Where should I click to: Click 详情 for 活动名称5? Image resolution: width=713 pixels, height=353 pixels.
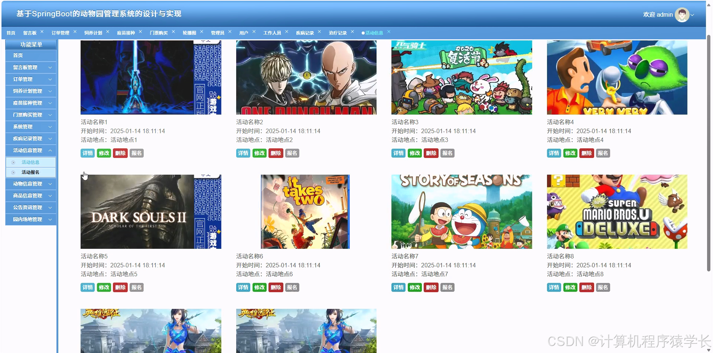(x=88, y=287)
